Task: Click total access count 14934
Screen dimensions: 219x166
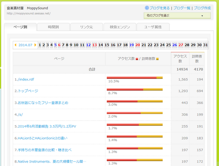Action: click(x=182, y=69)
